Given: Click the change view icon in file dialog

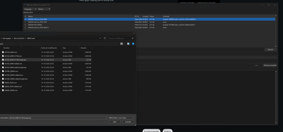Looking at the screenshot, I should [122, 44].
